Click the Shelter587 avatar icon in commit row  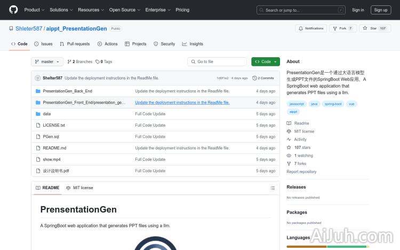(x=38, y=78)
